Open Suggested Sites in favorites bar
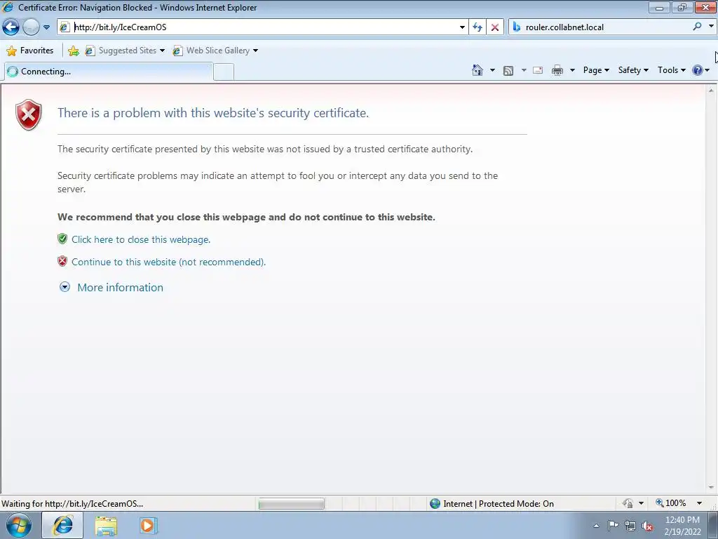The image size is (718, 539). click(x=125, y=51)
